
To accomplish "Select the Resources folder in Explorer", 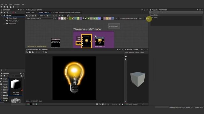I will point(12,23).
